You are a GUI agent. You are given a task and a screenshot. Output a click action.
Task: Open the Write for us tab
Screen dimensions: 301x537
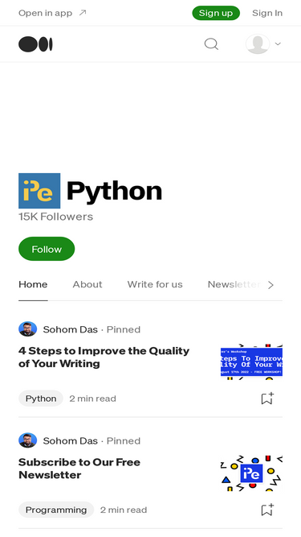[155, 284]
